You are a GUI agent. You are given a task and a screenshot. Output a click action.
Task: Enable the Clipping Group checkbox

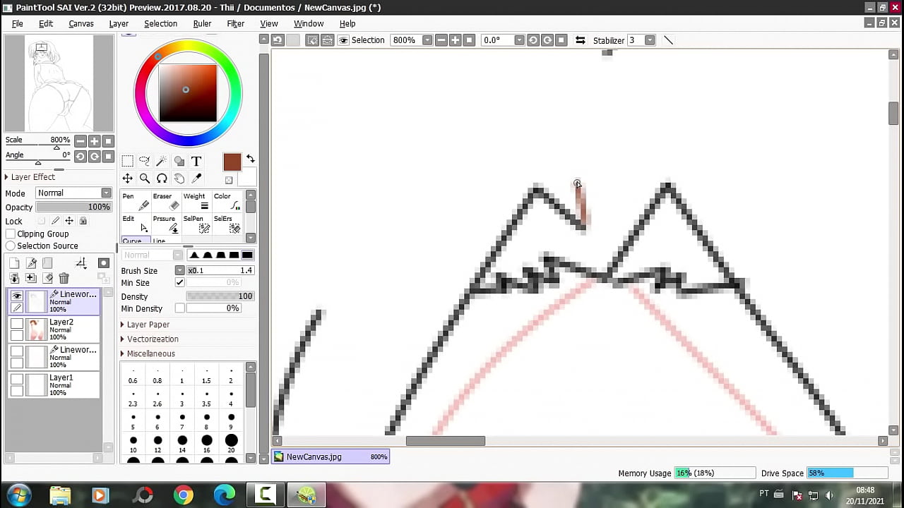[11, 234]
